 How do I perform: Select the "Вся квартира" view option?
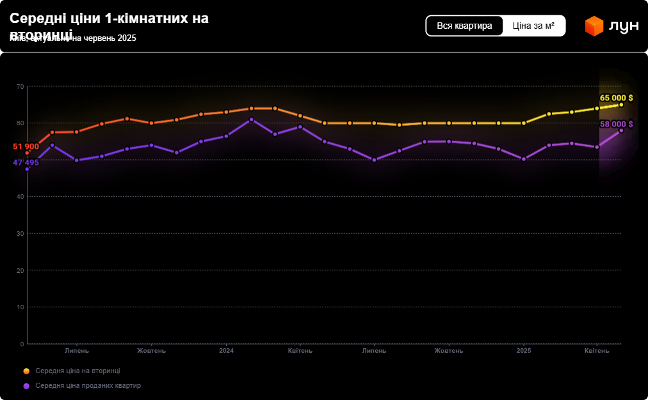pyautogui.click(x=464, y=26)
